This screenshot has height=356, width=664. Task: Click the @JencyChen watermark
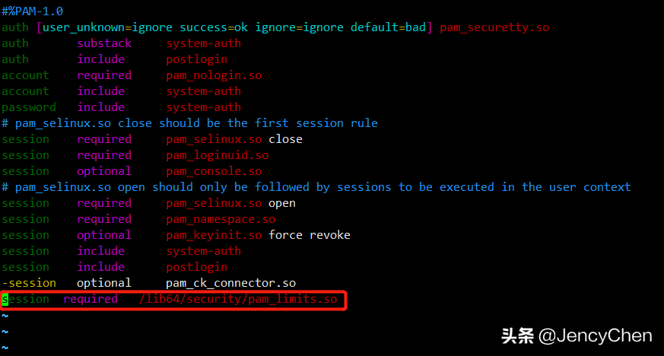[x=595, y=335]
